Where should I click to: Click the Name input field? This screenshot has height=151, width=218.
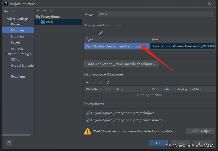155,14
